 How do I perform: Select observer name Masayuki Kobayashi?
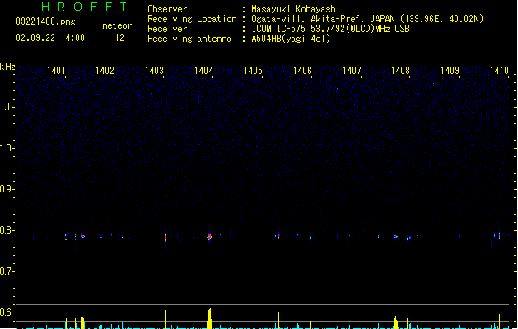click(296, 9)
